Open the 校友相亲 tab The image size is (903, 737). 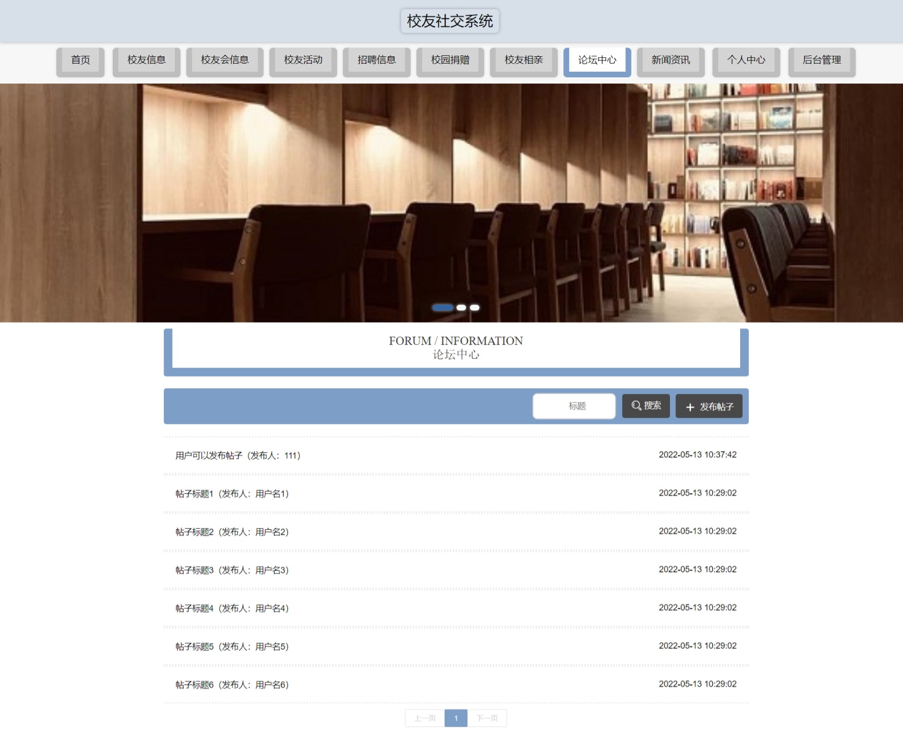coord(523,62)
